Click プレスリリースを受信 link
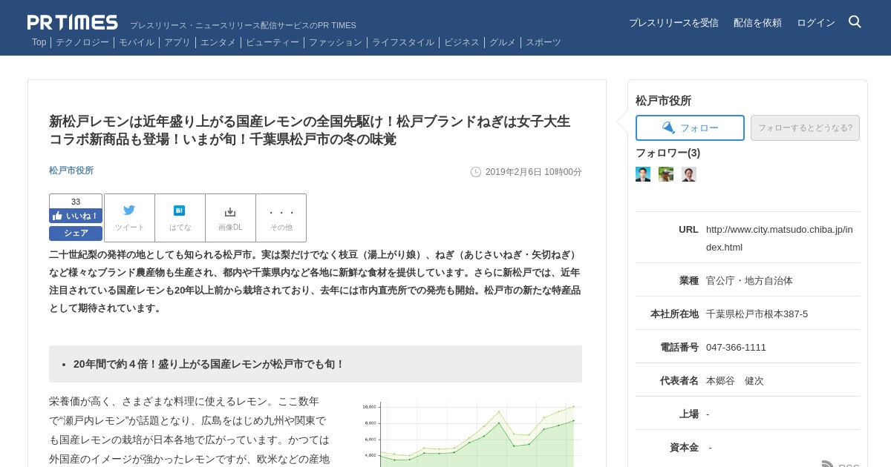The image size is (891, 467). click(x=673, y=23)
